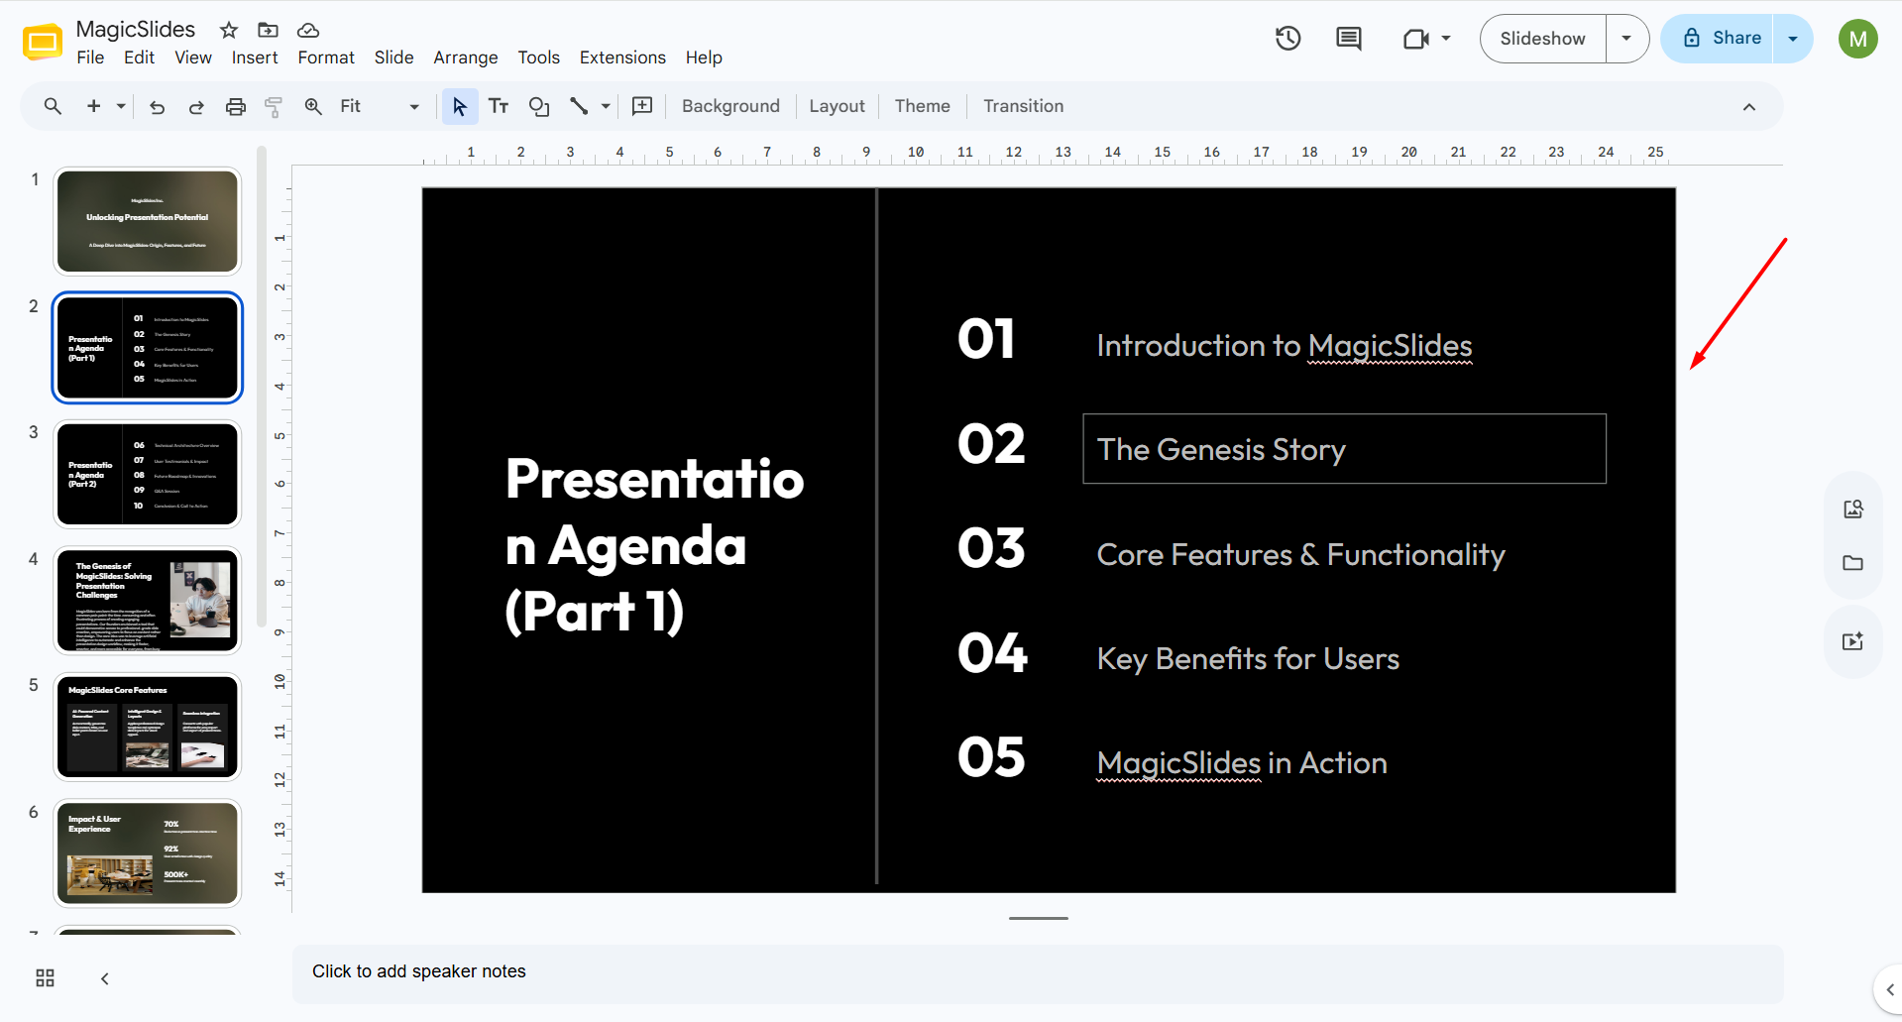
Task: Open the Edit menu
Action: click(x=139, y=57)
